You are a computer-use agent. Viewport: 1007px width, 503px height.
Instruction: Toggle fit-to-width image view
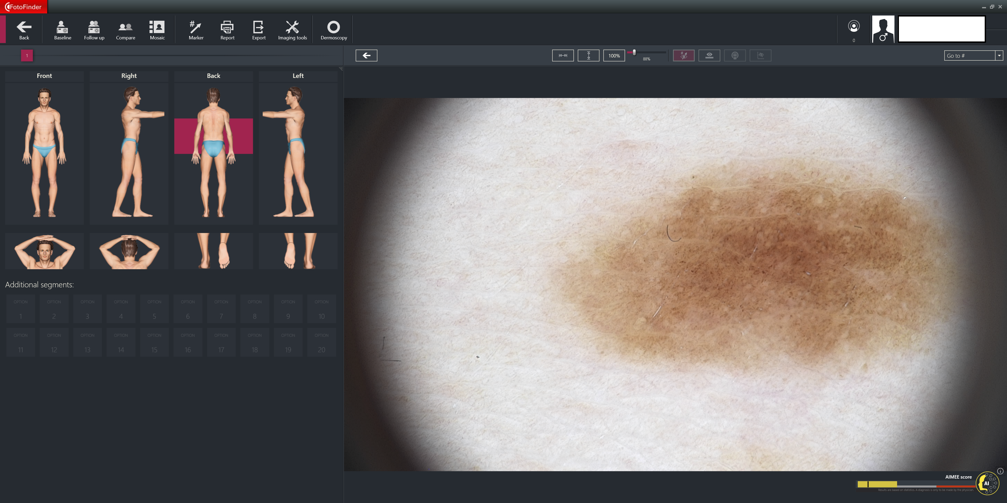click(563, 56)
